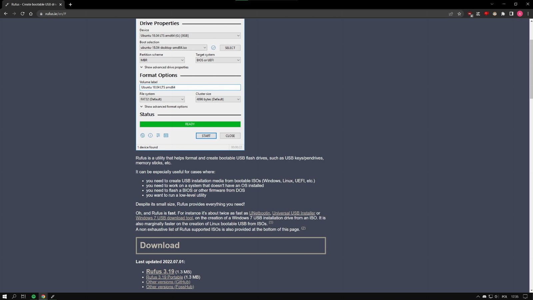Screen dimensions: 533x300
Task: Click the red extension icon in toolbar
Action: pyautogui.click(x=486, y=14)
